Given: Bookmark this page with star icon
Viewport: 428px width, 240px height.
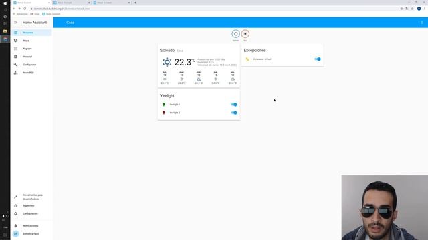Looking at the screenshot, I should pyautogui.click(x=412, y=9).
